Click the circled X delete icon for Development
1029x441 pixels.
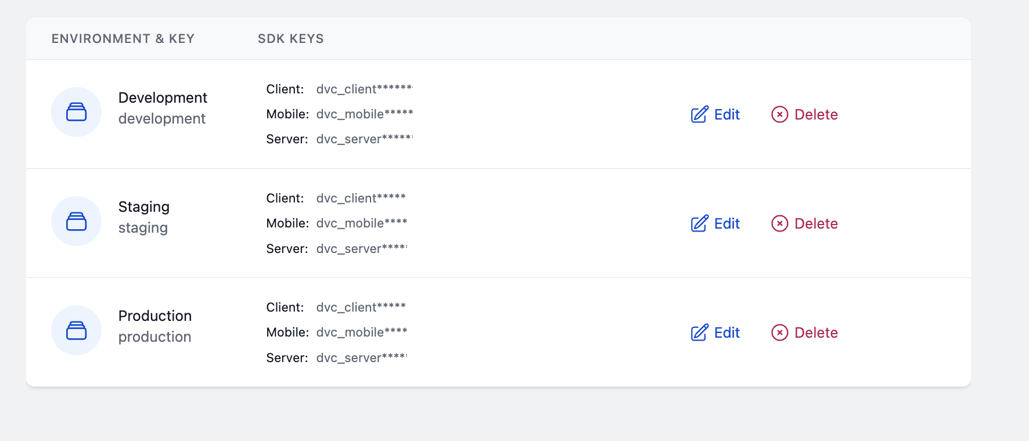point(779,114)
